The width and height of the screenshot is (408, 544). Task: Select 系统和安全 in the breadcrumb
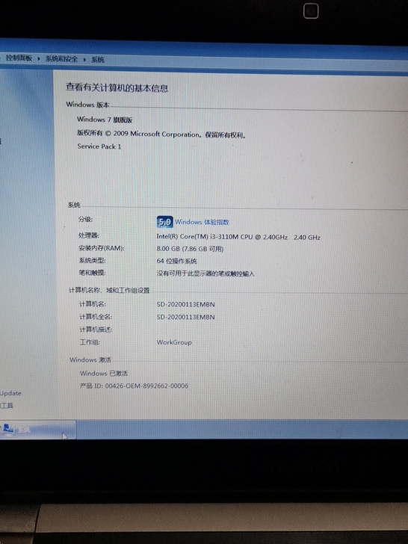point(62,59)
